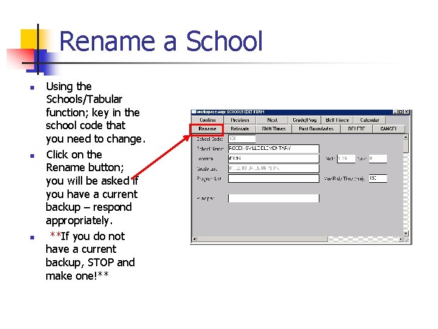The width and height of the screenshot is (438, 329).
Task: Click into the School Name field
Action: tap(274, 149)
